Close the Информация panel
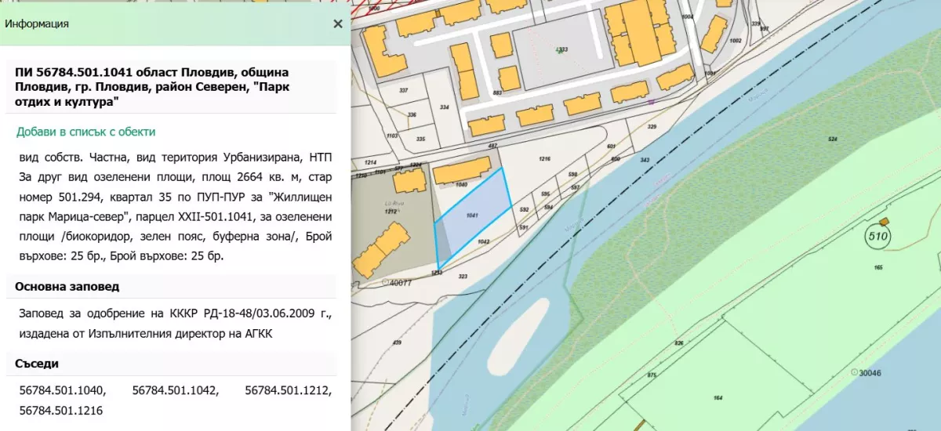This screenshot has width=941, height=431. pos(338,24)
